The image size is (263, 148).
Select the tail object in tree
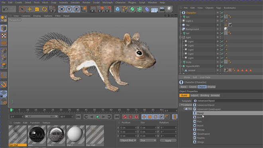pos(188,33)
